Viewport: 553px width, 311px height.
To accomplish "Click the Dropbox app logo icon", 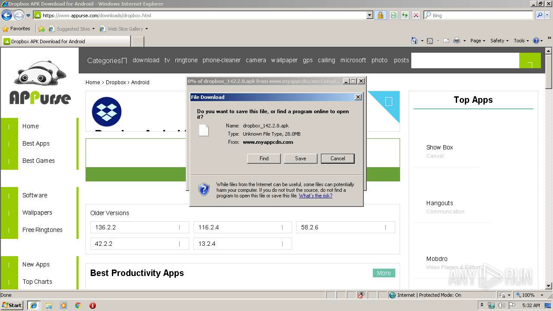I will pos(107,112).
